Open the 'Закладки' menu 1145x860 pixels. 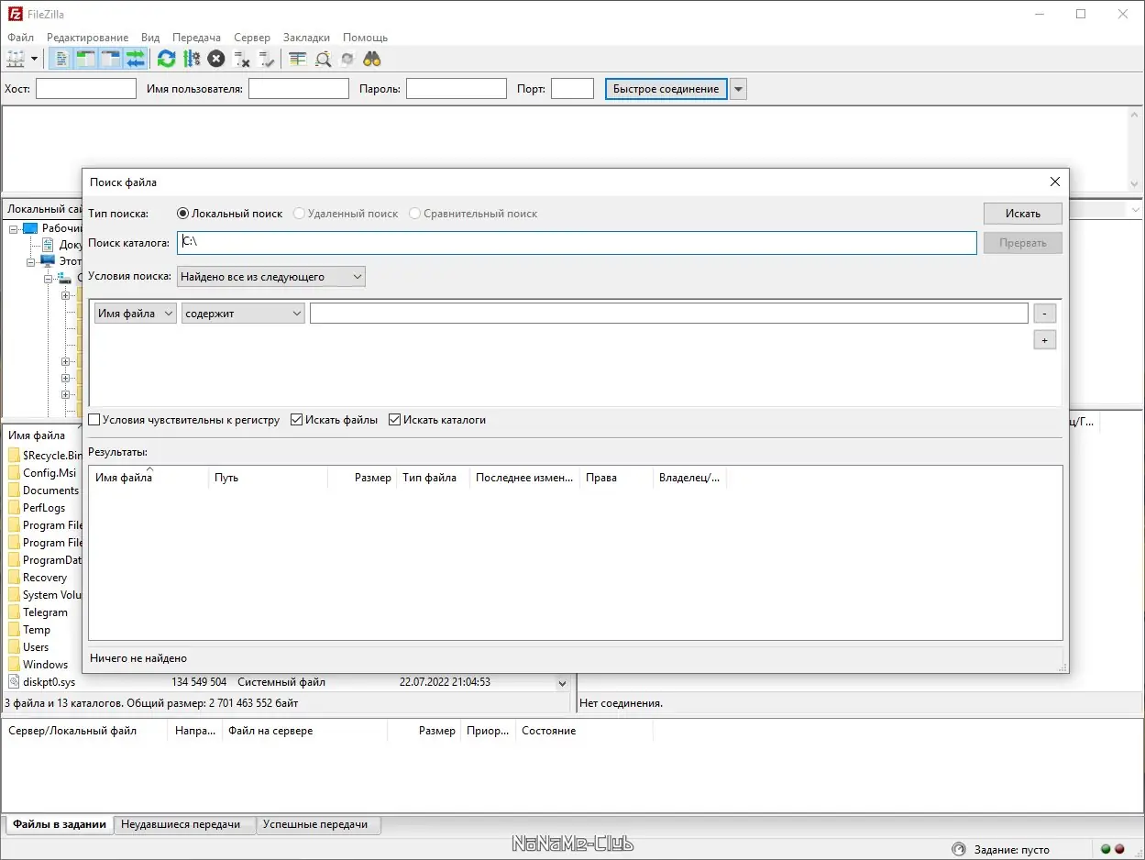click(306, 38)
